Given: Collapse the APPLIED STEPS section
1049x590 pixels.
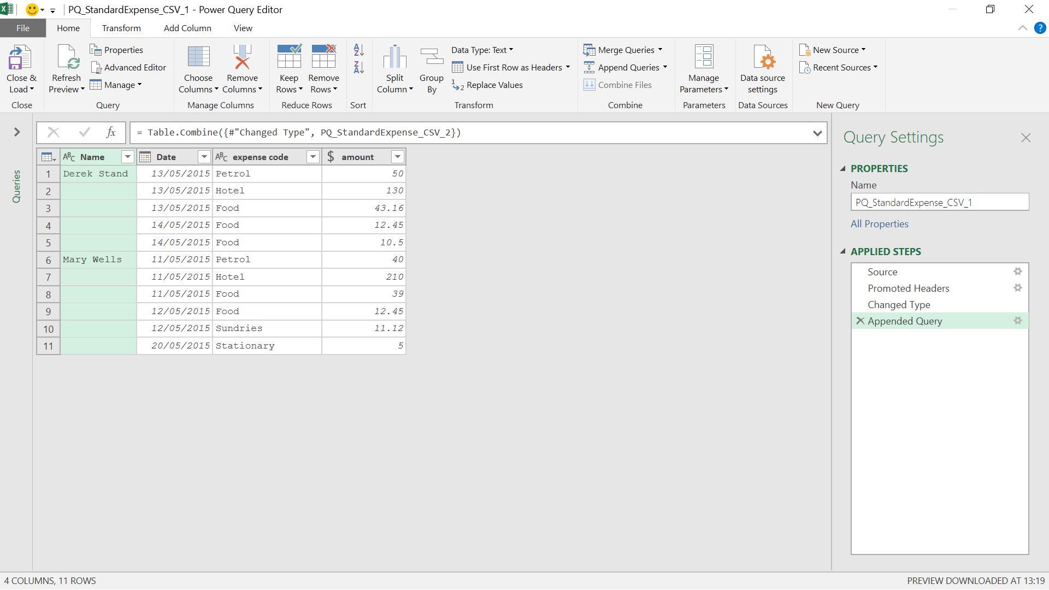Looking at the screenshot, I should coord(843,252).
